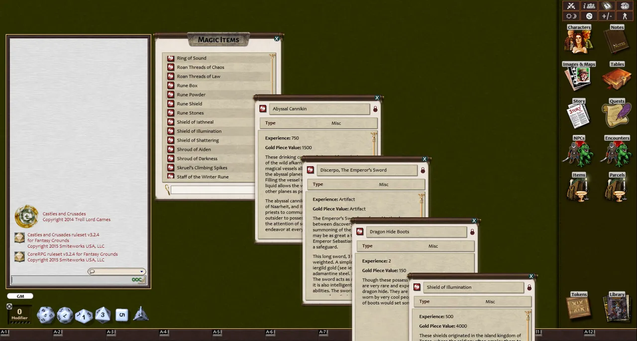The width and height of the screenshot is (637, 341).
Task: Open the Story newspaper icon
Action: (579, 113)
